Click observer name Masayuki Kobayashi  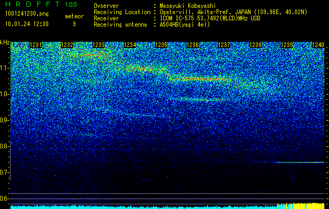pos(187,6)
